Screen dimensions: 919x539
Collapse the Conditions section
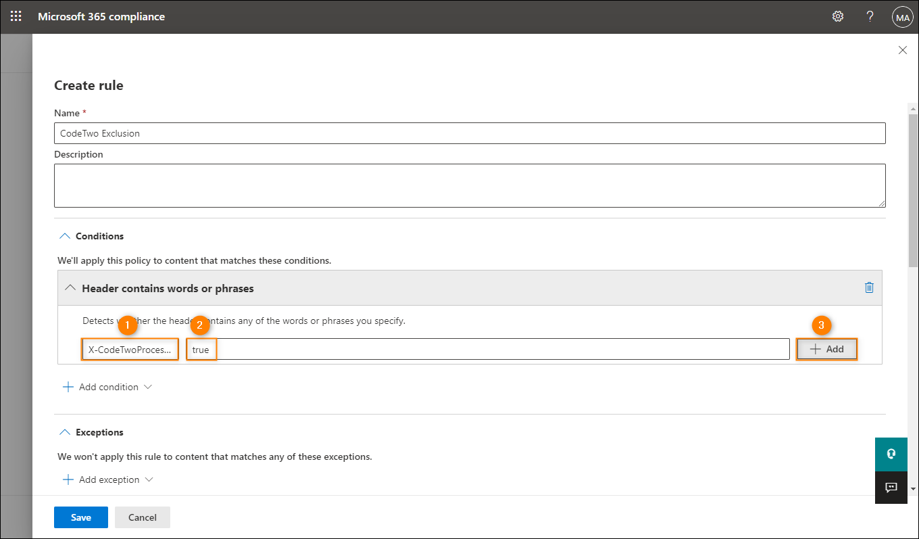coord(65,236)
